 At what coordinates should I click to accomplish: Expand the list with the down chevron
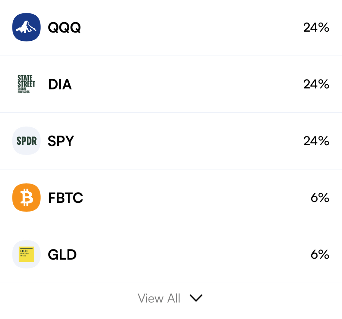tap(196, 298)
